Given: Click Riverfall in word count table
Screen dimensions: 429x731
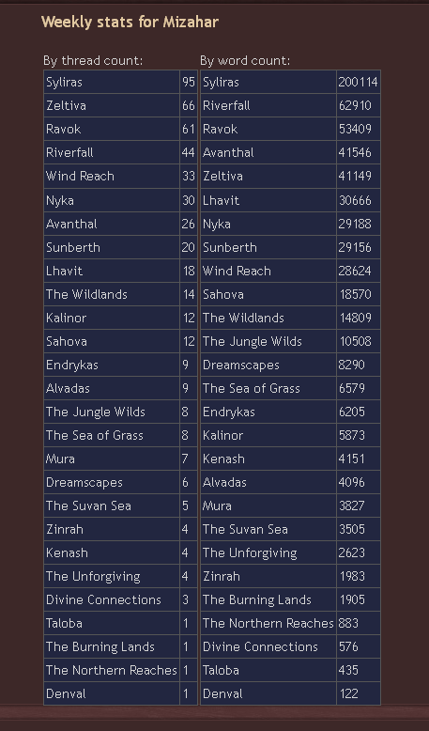Looking at the screenshot, I should tap(226, 106).
